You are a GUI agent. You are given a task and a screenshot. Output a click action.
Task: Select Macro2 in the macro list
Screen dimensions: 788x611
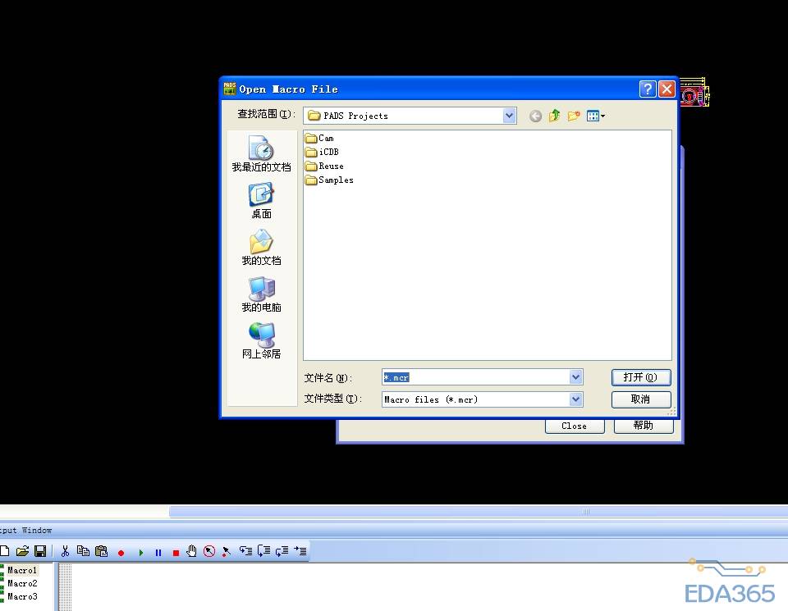click(x=22, y=583)
